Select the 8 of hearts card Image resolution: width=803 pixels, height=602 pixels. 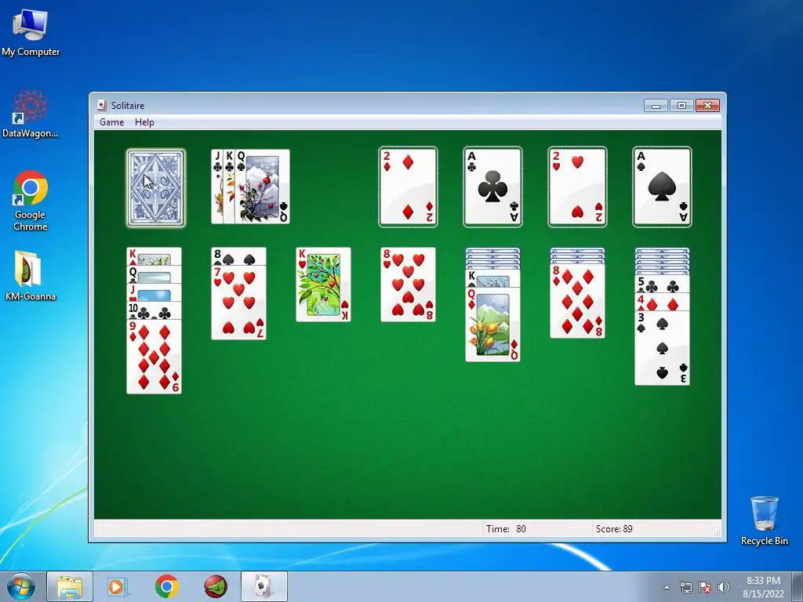pyautogui.click(x=408, y=285)
